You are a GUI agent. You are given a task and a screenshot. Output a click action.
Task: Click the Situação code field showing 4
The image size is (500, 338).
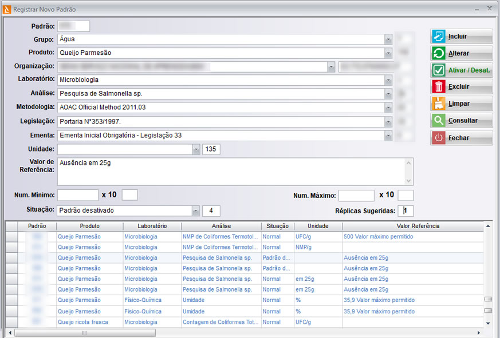(211, 210)
